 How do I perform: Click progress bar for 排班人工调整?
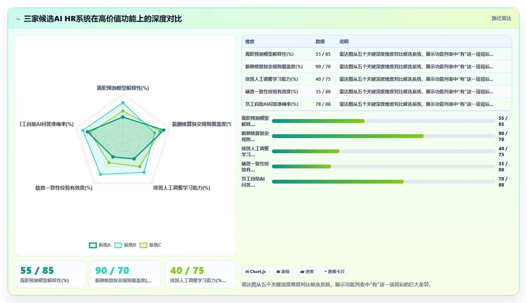384,151
